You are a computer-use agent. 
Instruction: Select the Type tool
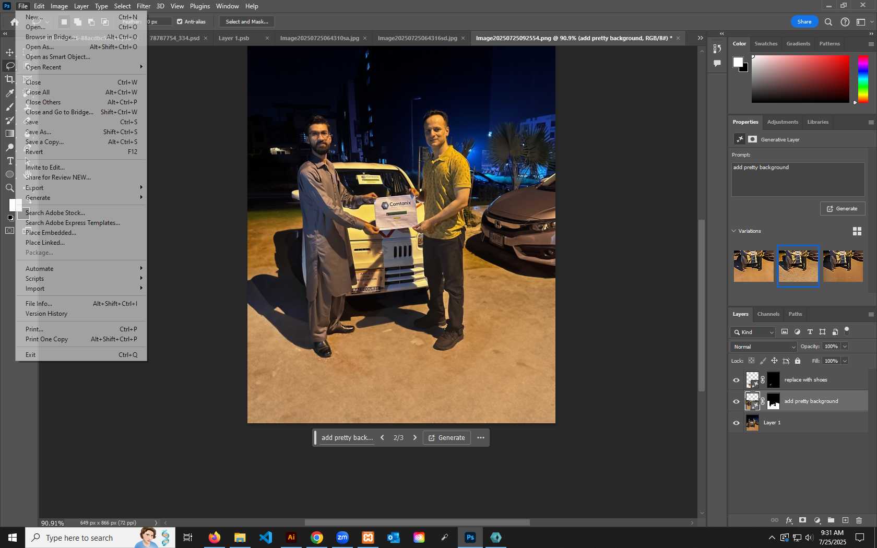pyautogui.click(x=9, y=161)
